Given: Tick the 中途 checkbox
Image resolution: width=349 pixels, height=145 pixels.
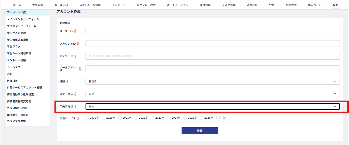Looking at the screenshot, I should (218, 118).
